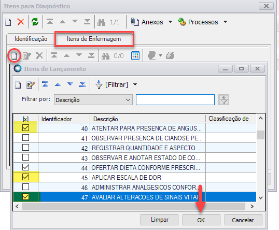The width and height of the screenshot is (279, 230).
Task: Go to last item in Itens de Enfermagem toolbar
Action: tap(91, 55)
